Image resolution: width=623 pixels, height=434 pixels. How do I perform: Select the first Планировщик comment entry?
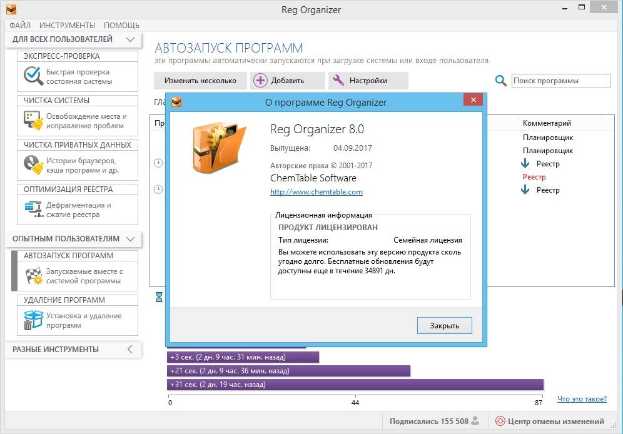coord(547,138)
